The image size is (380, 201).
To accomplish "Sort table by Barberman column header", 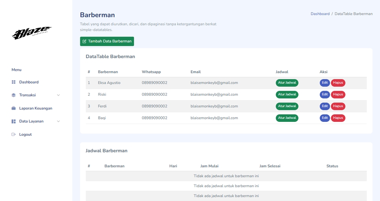I will (108, 72).
